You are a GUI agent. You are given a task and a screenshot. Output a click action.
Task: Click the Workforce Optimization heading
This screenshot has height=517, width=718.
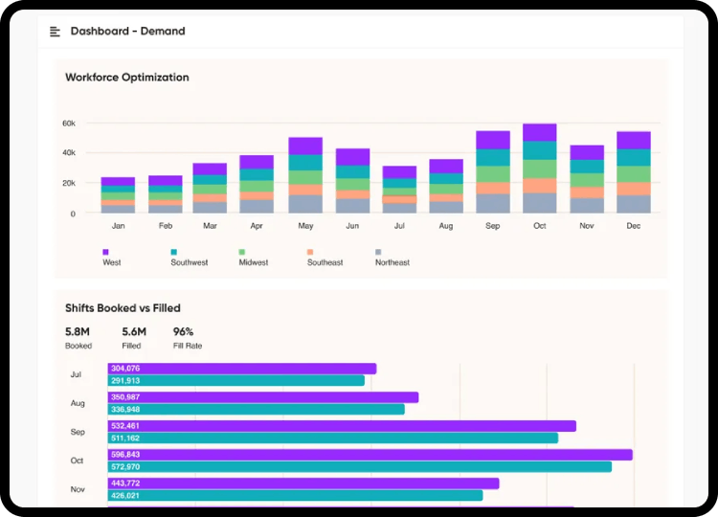126,77
